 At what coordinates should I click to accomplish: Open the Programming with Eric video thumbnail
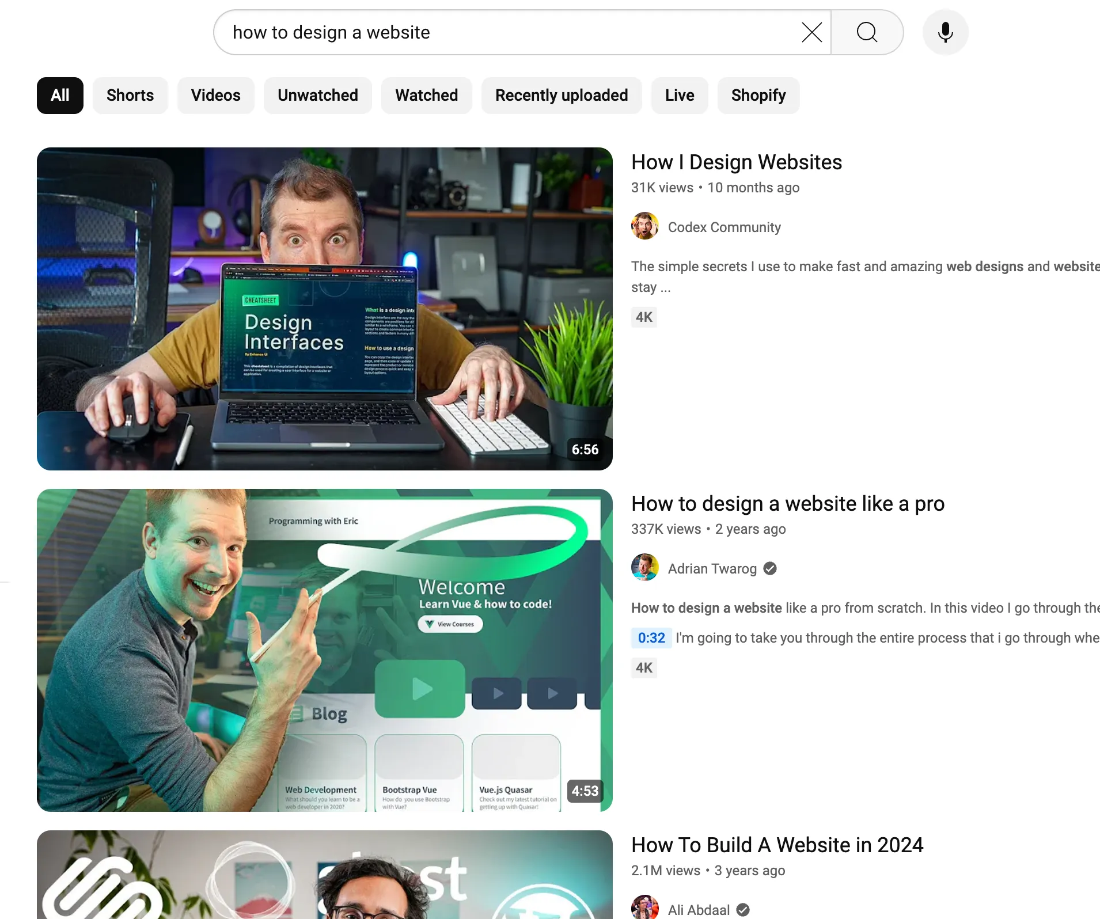point(325,650)
